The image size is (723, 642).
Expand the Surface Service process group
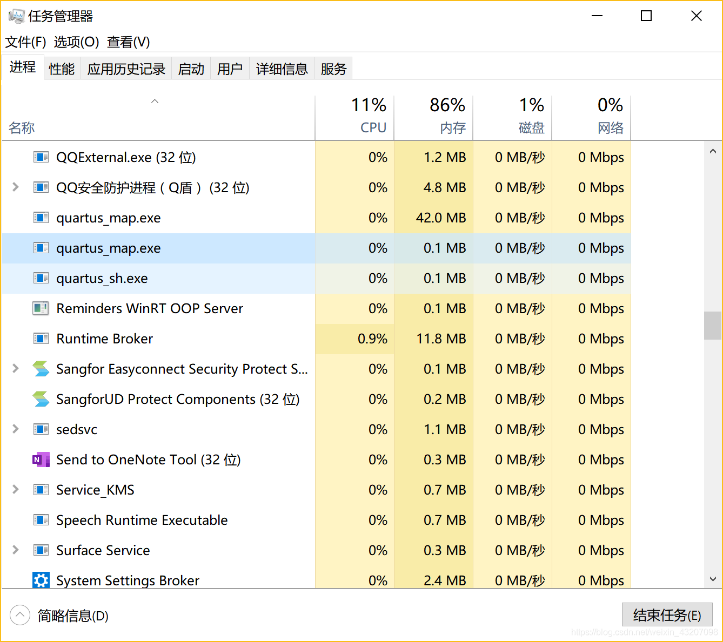(x=16, y=550)
